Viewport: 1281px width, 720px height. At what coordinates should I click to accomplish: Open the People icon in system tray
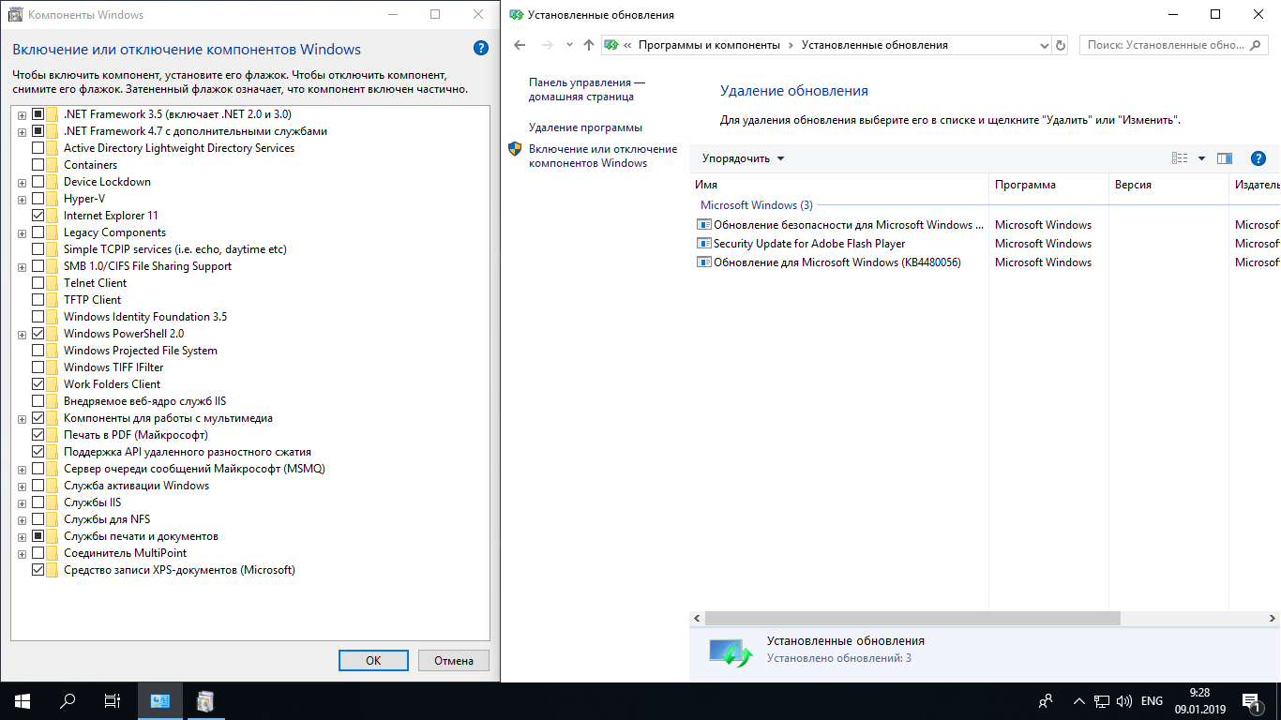[x=1046, y=701]
